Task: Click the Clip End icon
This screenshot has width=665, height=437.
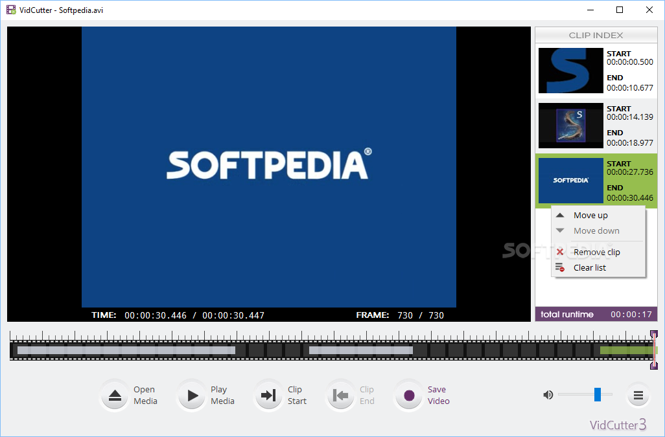Action: (340, 396)
